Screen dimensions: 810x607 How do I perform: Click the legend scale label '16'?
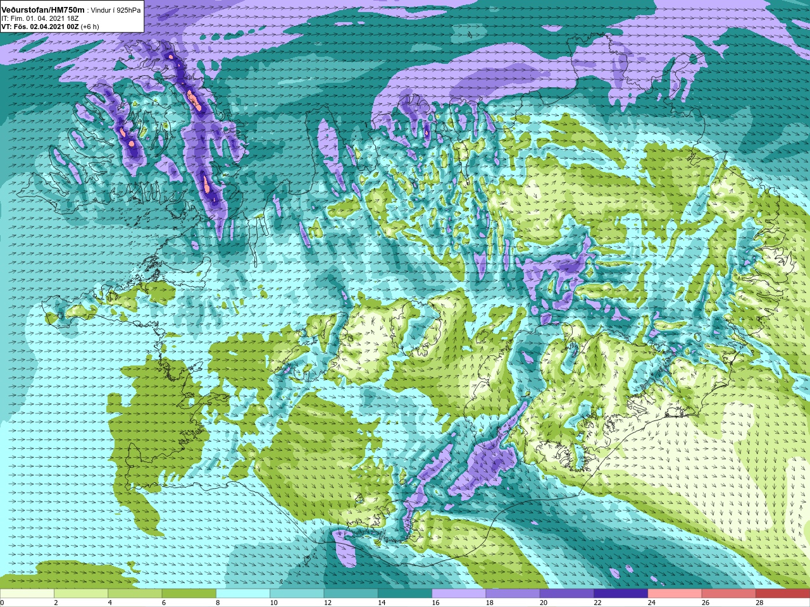(435, 603)
